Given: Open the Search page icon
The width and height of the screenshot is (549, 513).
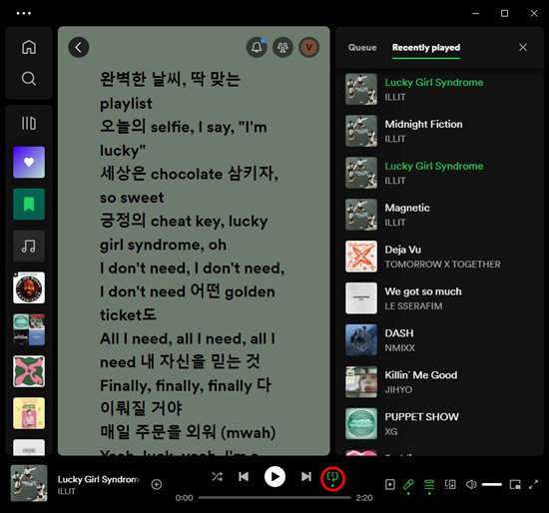Looking at the screenshot, I should (x=29, y=79).
